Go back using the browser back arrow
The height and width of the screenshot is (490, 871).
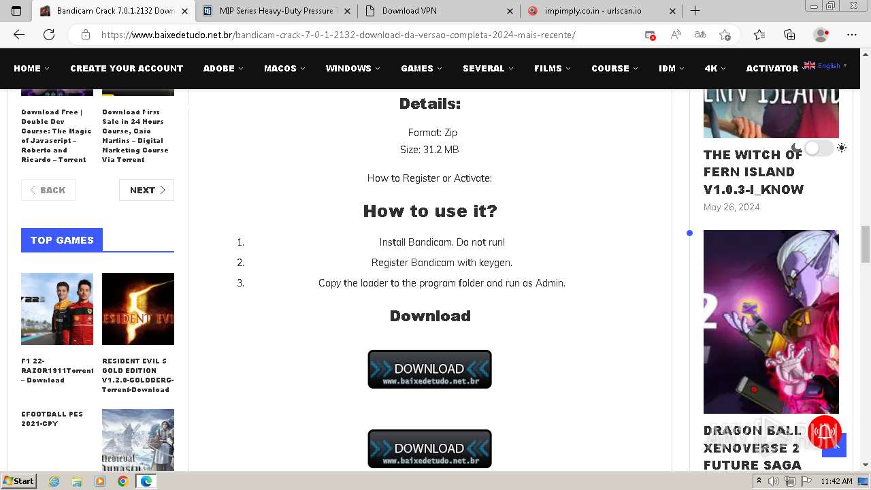pos(19,35)
